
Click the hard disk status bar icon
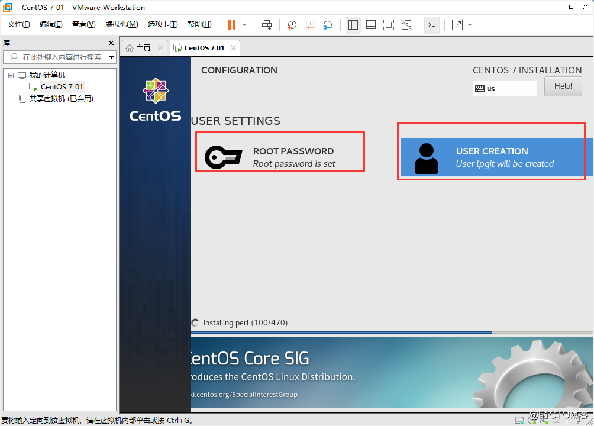(x=519, y=420)
